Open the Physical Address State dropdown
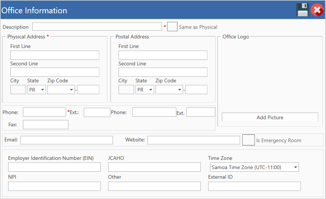 point(37,90)
